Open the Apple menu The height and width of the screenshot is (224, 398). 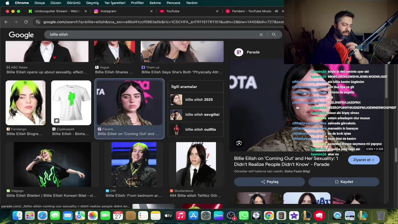(x=7, y=3)
